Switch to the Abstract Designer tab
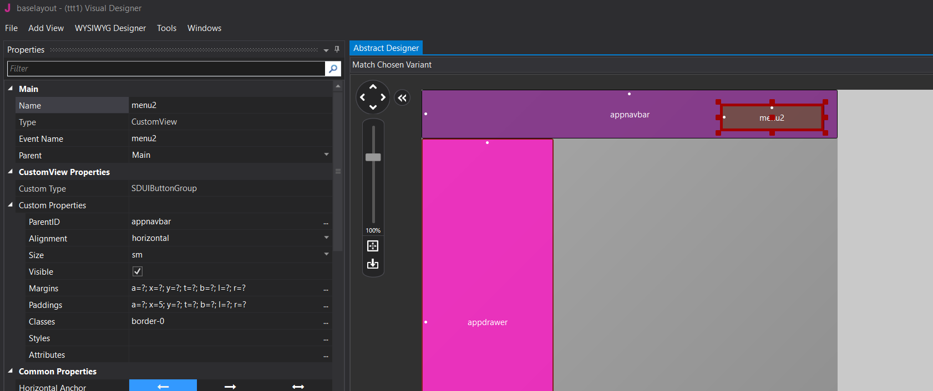The width and height of the screenshot is (933, 391). [386, 48]
